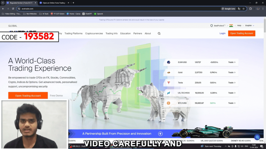Image resolution: width=266 pixels, height=149 pixels.
Task: Reload the page using refresh icon
Action: pyautogui.click(x=13, y=9)
